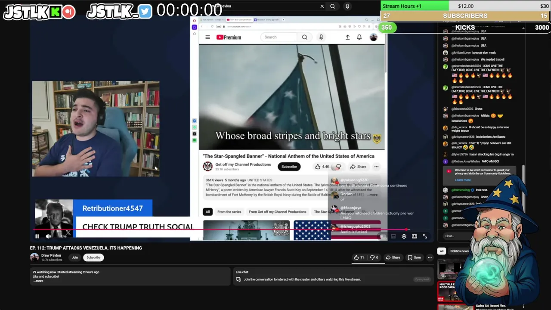This screenshot has height=310, width=551.
Task: Click the Join membership button
Action: coord(75,257)
